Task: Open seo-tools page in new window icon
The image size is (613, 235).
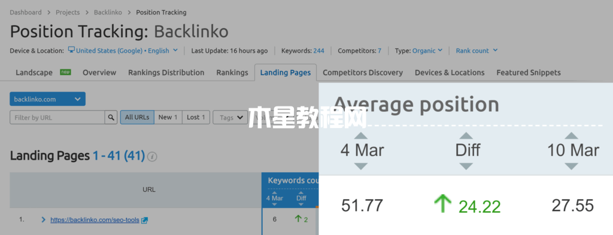Action: pyautogui.click(x=144, y=220)
